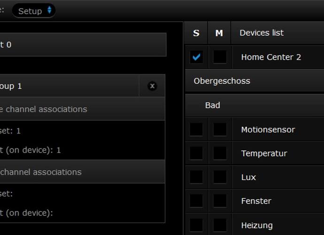Click the S column header
Image resolution: width=324 pixels, height=235 pixels.
tap(196, 33)
